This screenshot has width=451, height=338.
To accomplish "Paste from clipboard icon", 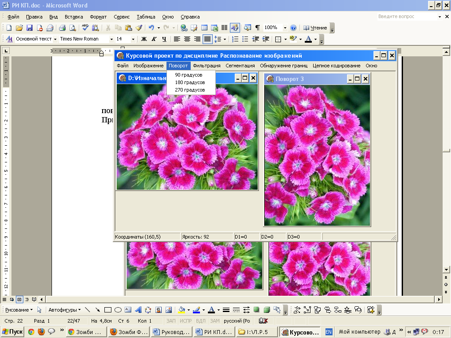I will (x=128, y=28).
